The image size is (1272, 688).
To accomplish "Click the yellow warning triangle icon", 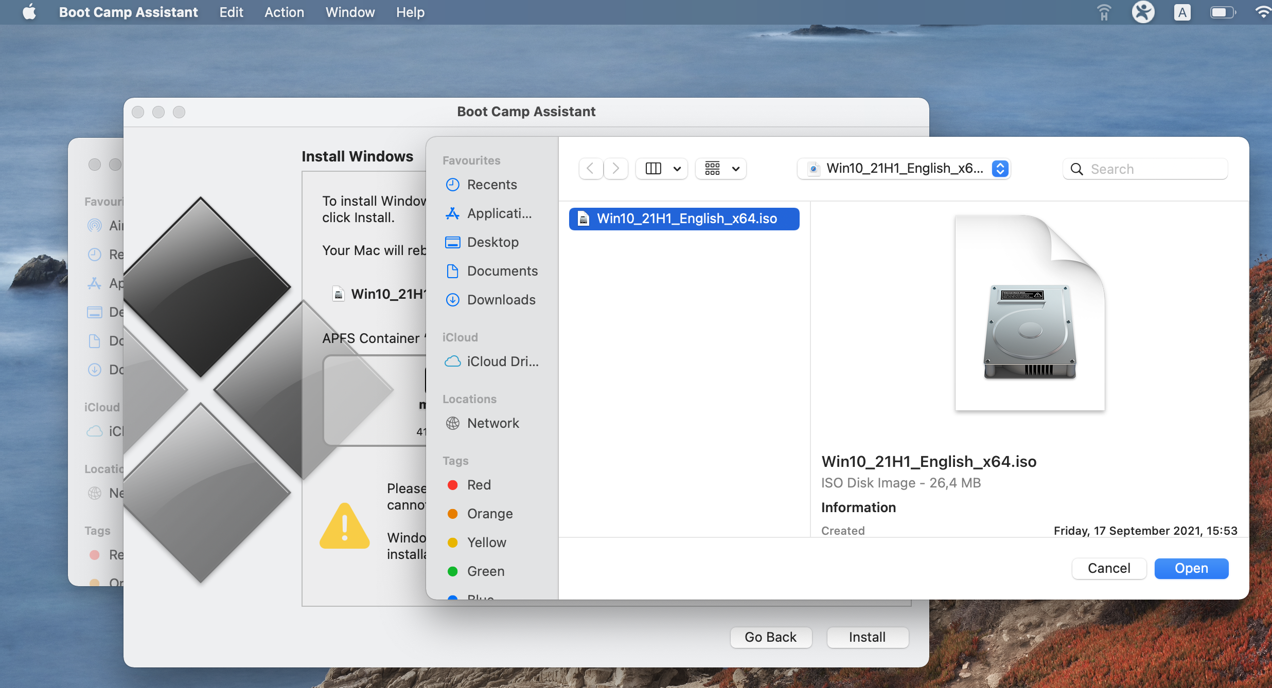I will tap(345, 526).
